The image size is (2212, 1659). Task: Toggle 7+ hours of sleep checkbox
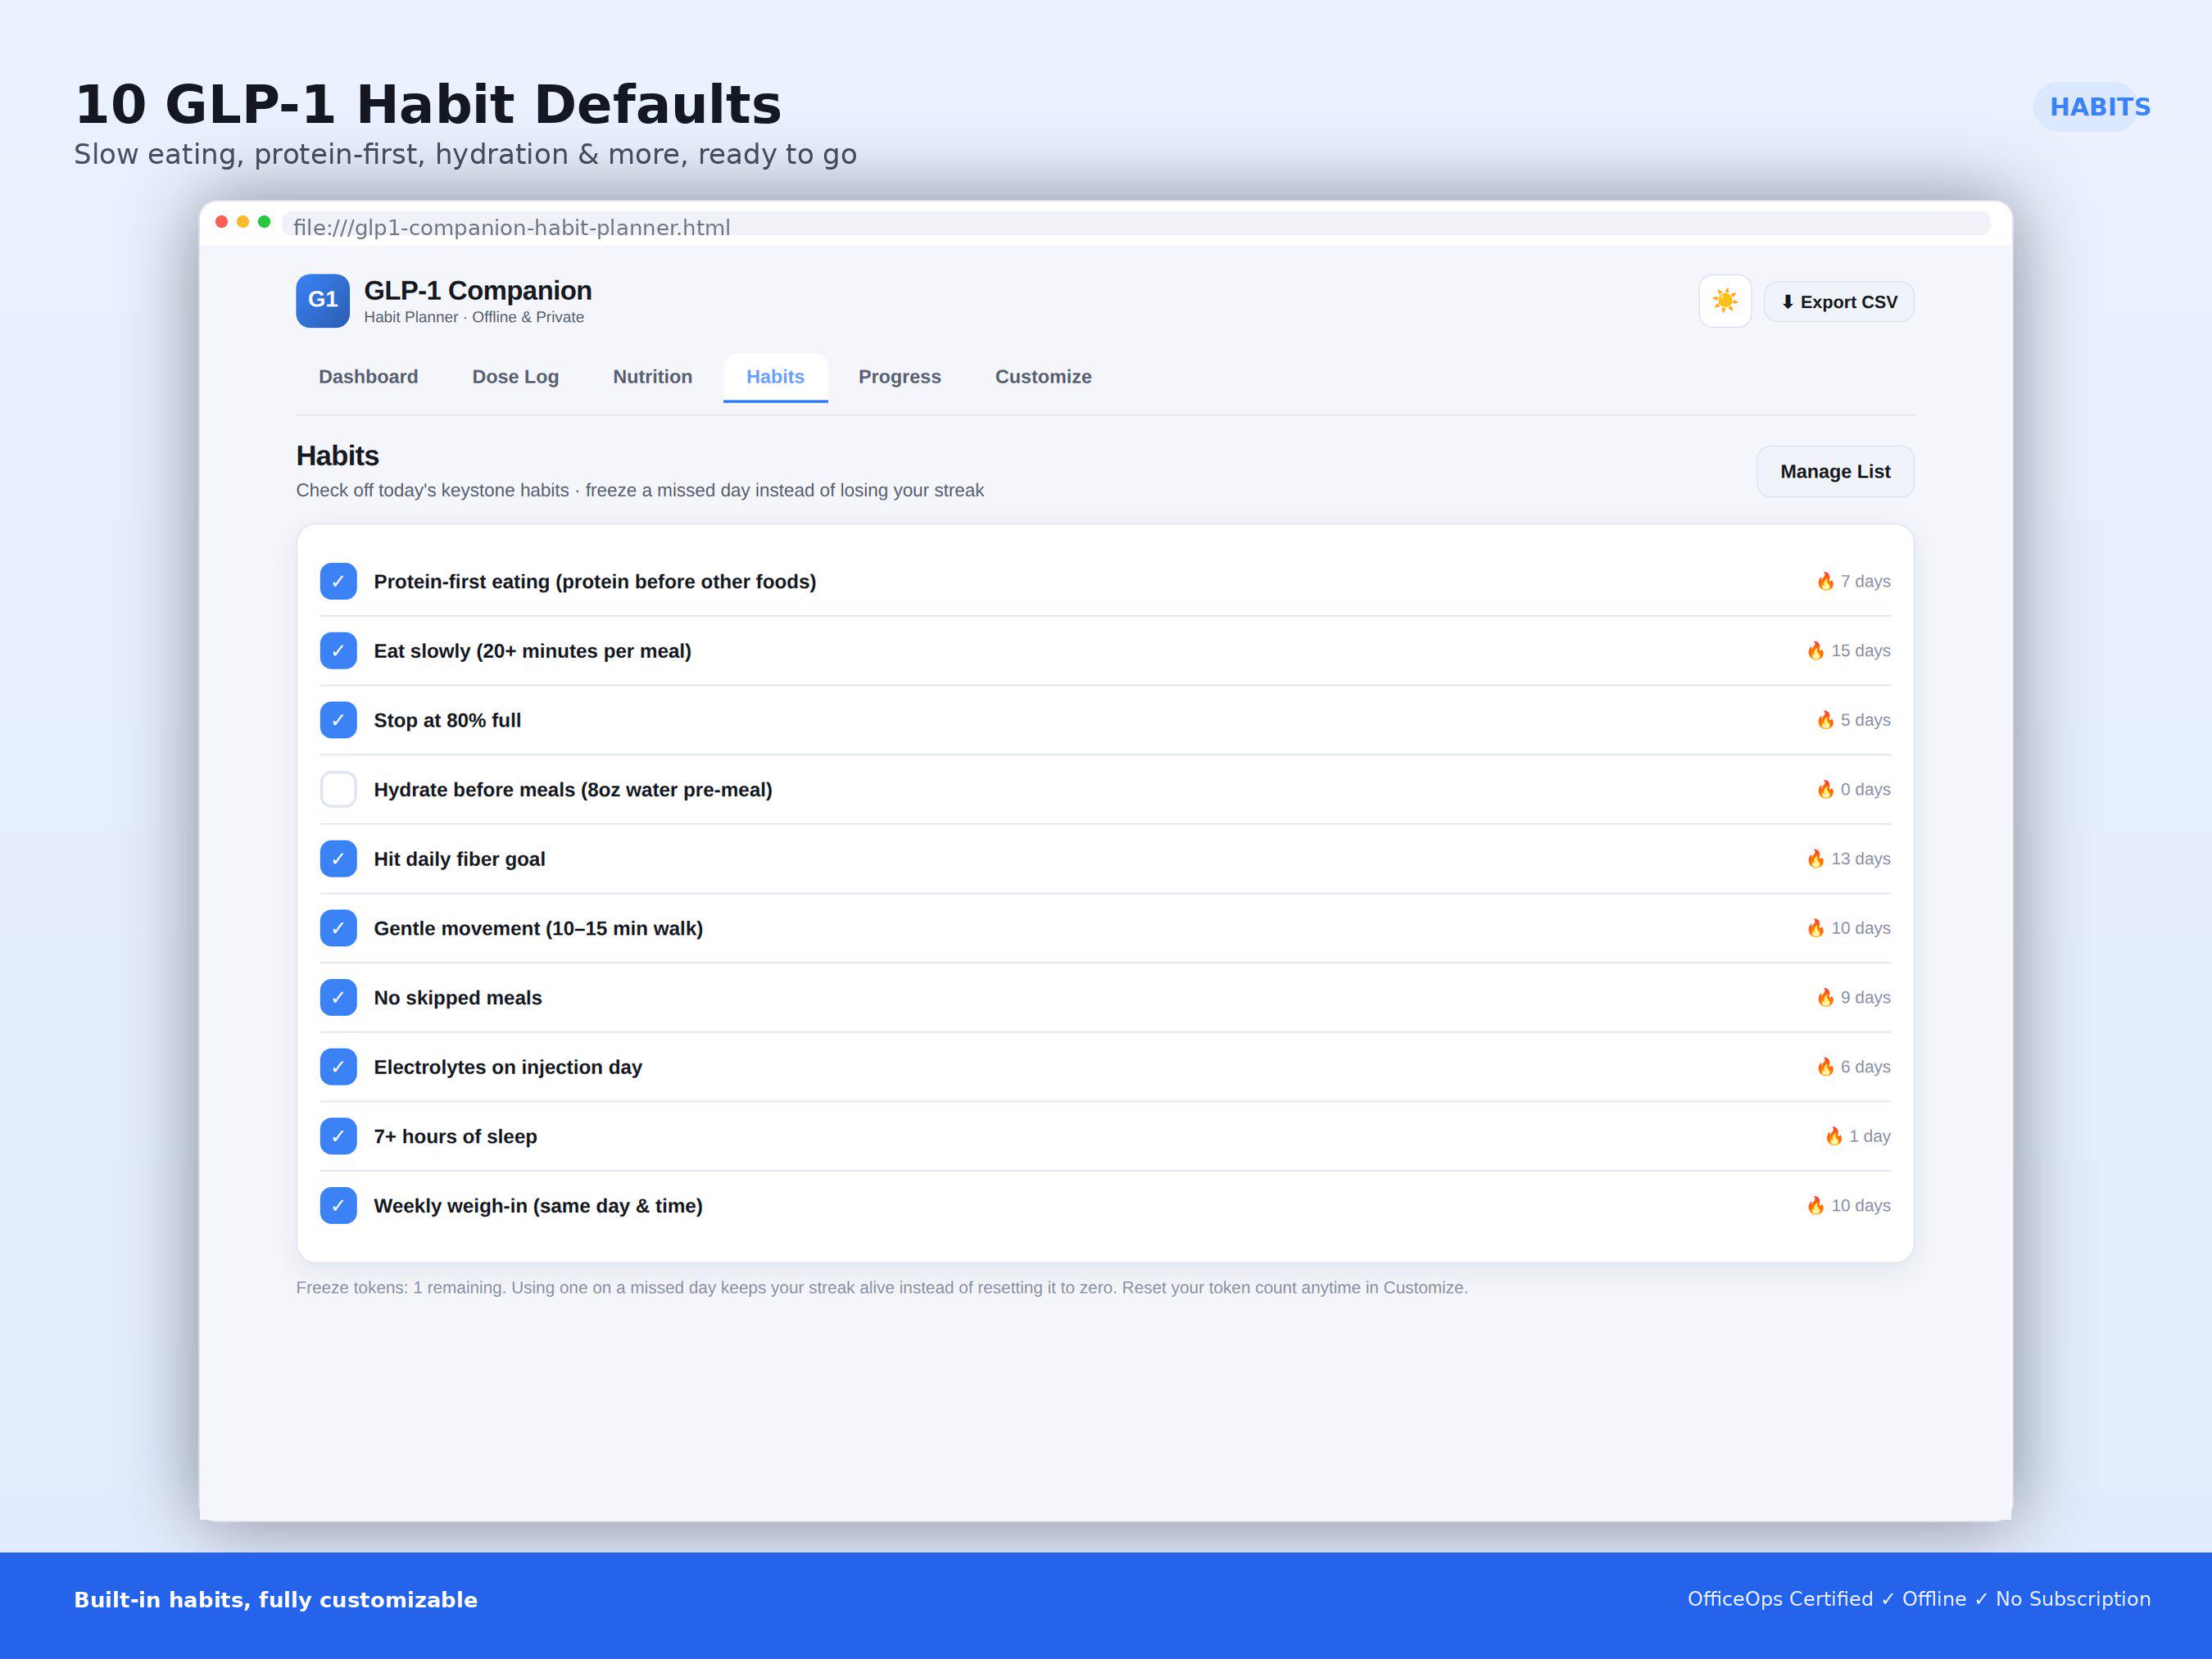(338, 1136)
